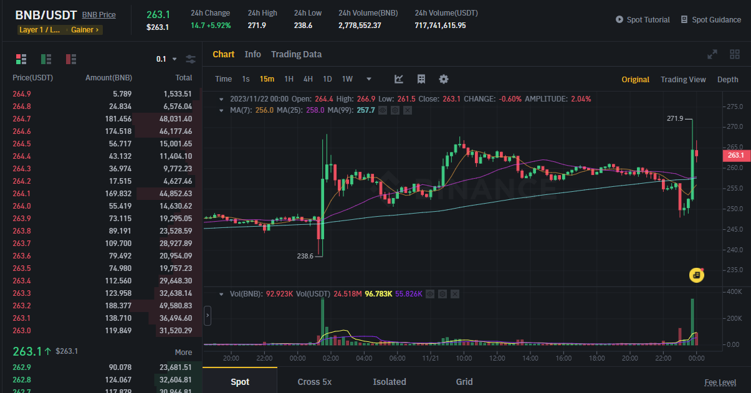The image size is (751, 393).
Task: Open more time intervals dropdown arrow
Action: coord(369,79)
